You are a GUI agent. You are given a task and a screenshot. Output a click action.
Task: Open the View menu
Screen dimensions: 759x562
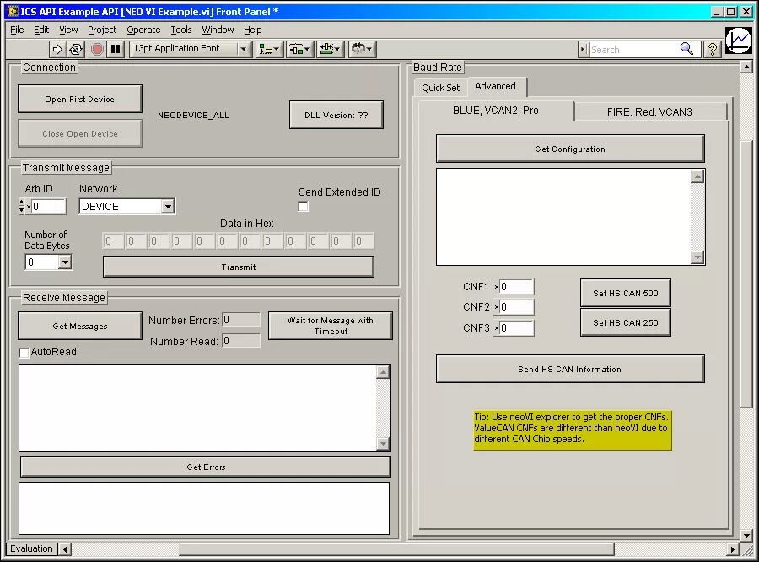pos(68,30)
